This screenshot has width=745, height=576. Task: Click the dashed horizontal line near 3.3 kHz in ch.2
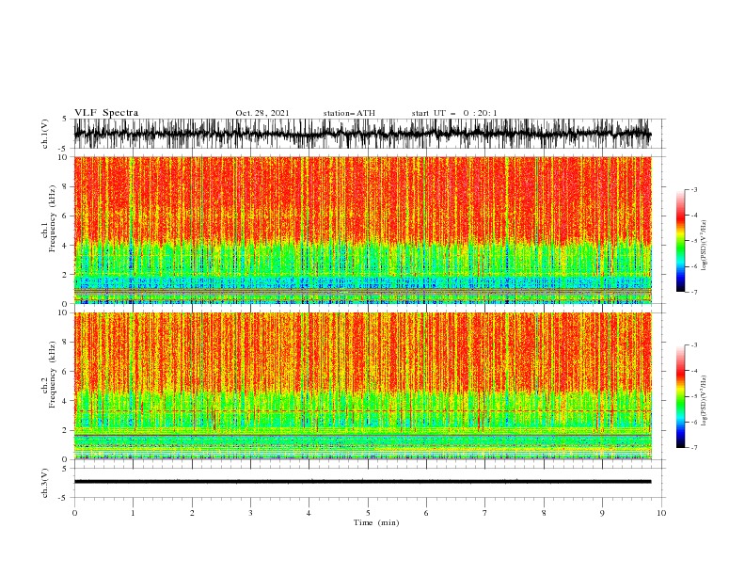362,411
